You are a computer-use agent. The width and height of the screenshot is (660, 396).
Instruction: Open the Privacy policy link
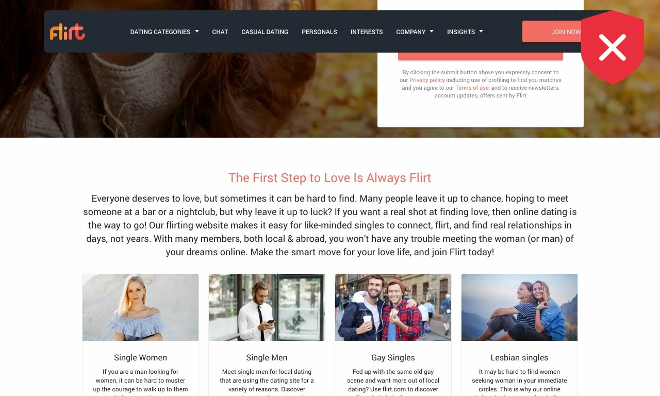point(427,80)
